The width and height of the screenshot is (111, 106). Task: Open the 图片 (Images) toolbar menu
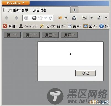tap(90, 26)
